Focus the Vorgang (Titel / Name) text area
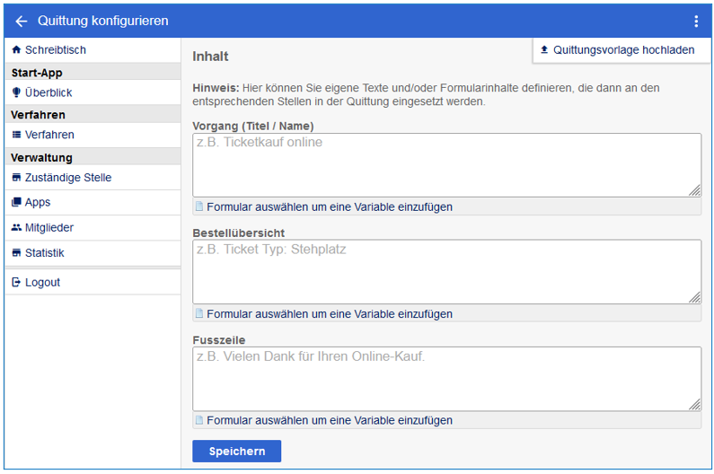714x474 pixels. click(x=445, y=165)
